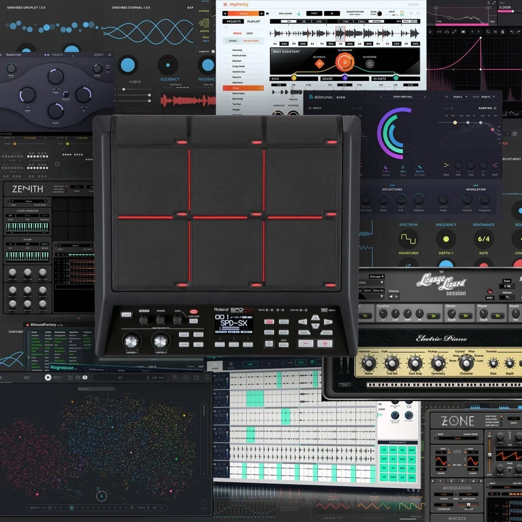Select the 'Glossy' pack row in rhythmiq
The height and width of the screenshot is (522, 522).
(x=243, y=88)
